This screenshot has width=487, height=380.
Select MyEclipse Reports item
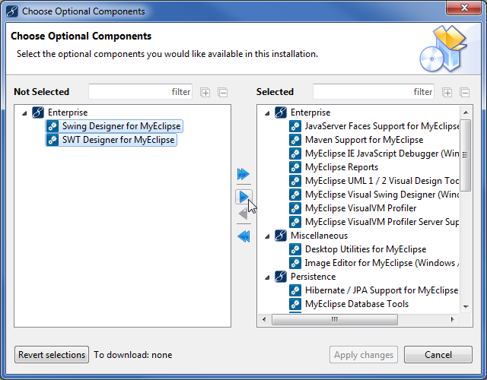(341, 167)
